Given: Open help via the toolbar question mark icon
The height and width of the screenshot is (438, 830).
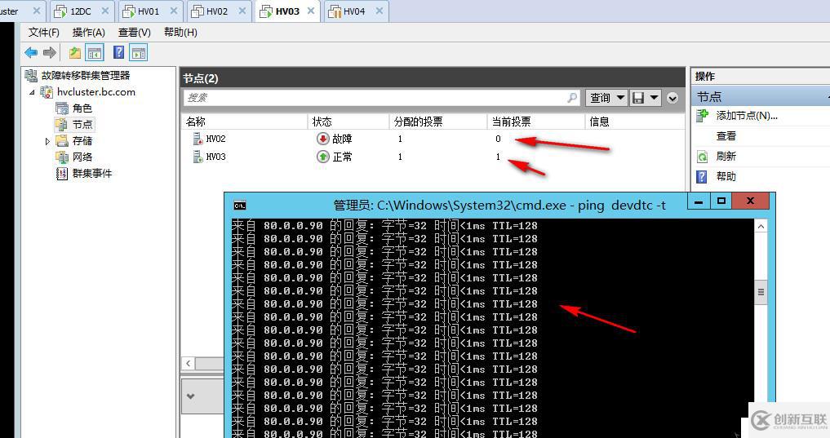Looking at the screenshot, I should [x=119, y=52].
